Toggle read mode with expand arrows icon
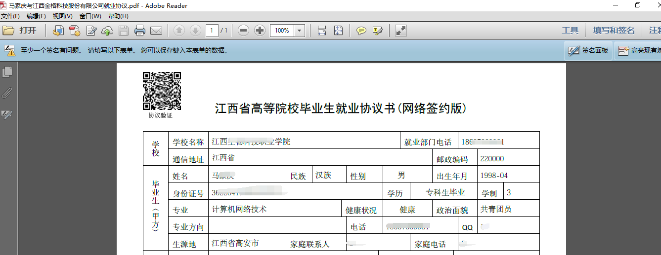 click(x=401, y=31)
